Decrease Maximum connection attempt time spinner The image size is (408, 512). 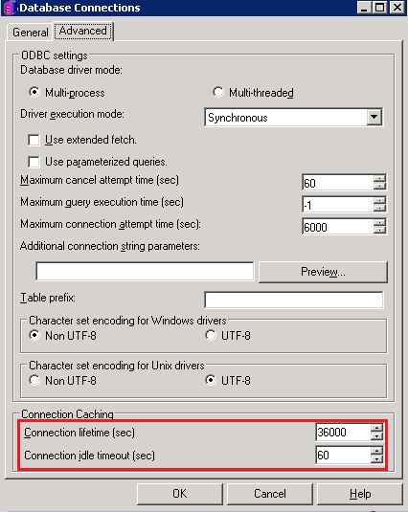(x=379, y=230)
